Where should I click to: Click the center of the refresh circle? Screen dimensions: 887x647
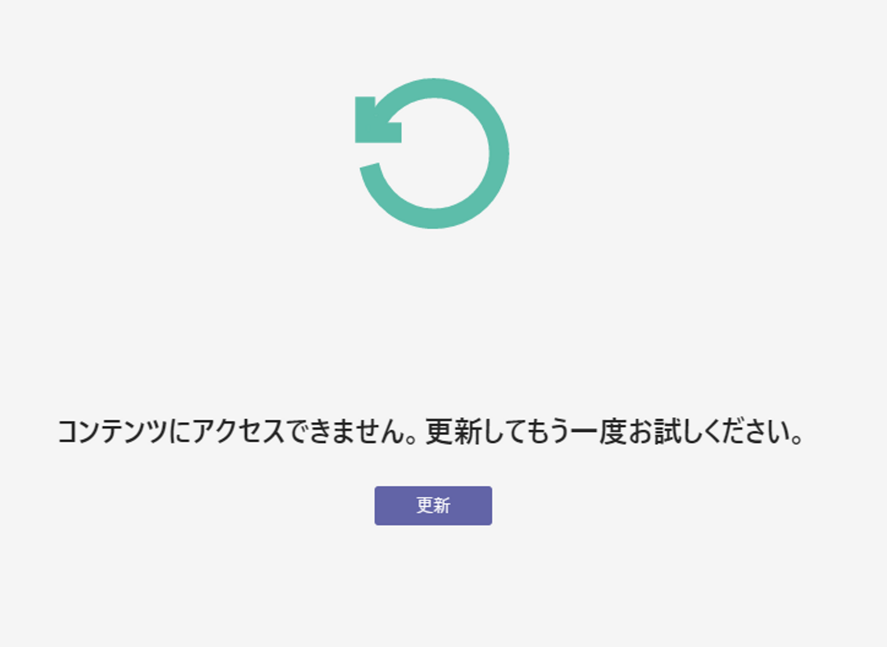coord(434,153)
